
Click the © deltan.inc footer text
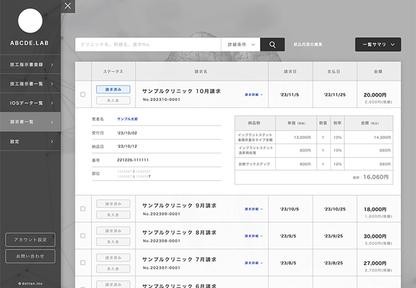(x=30, y=284)
